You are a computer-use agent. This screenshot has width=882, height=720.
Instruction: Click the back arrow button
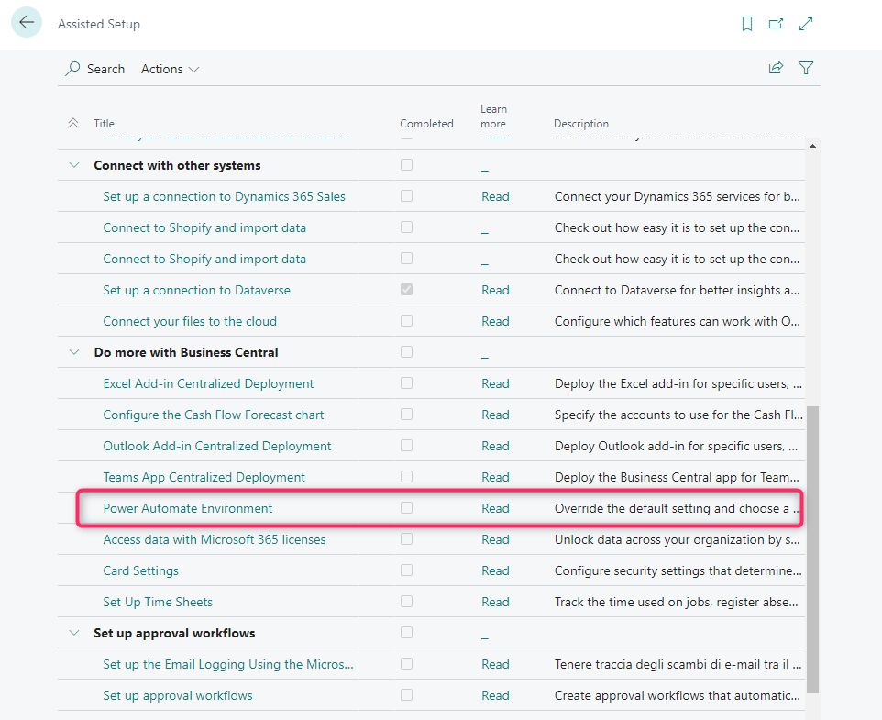(27, 23)
